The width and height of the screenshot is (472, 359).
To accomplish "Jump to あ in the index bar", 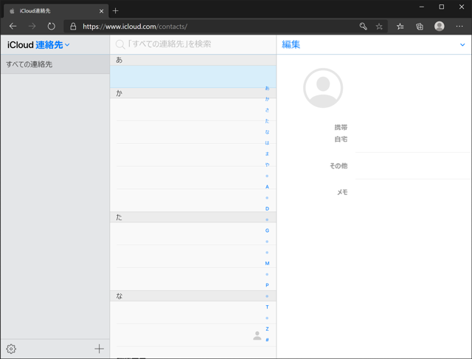I will pos(267,89).
